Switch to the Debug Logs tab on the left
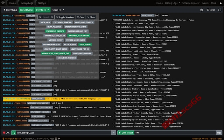224x140 pixels. [27, 3]
